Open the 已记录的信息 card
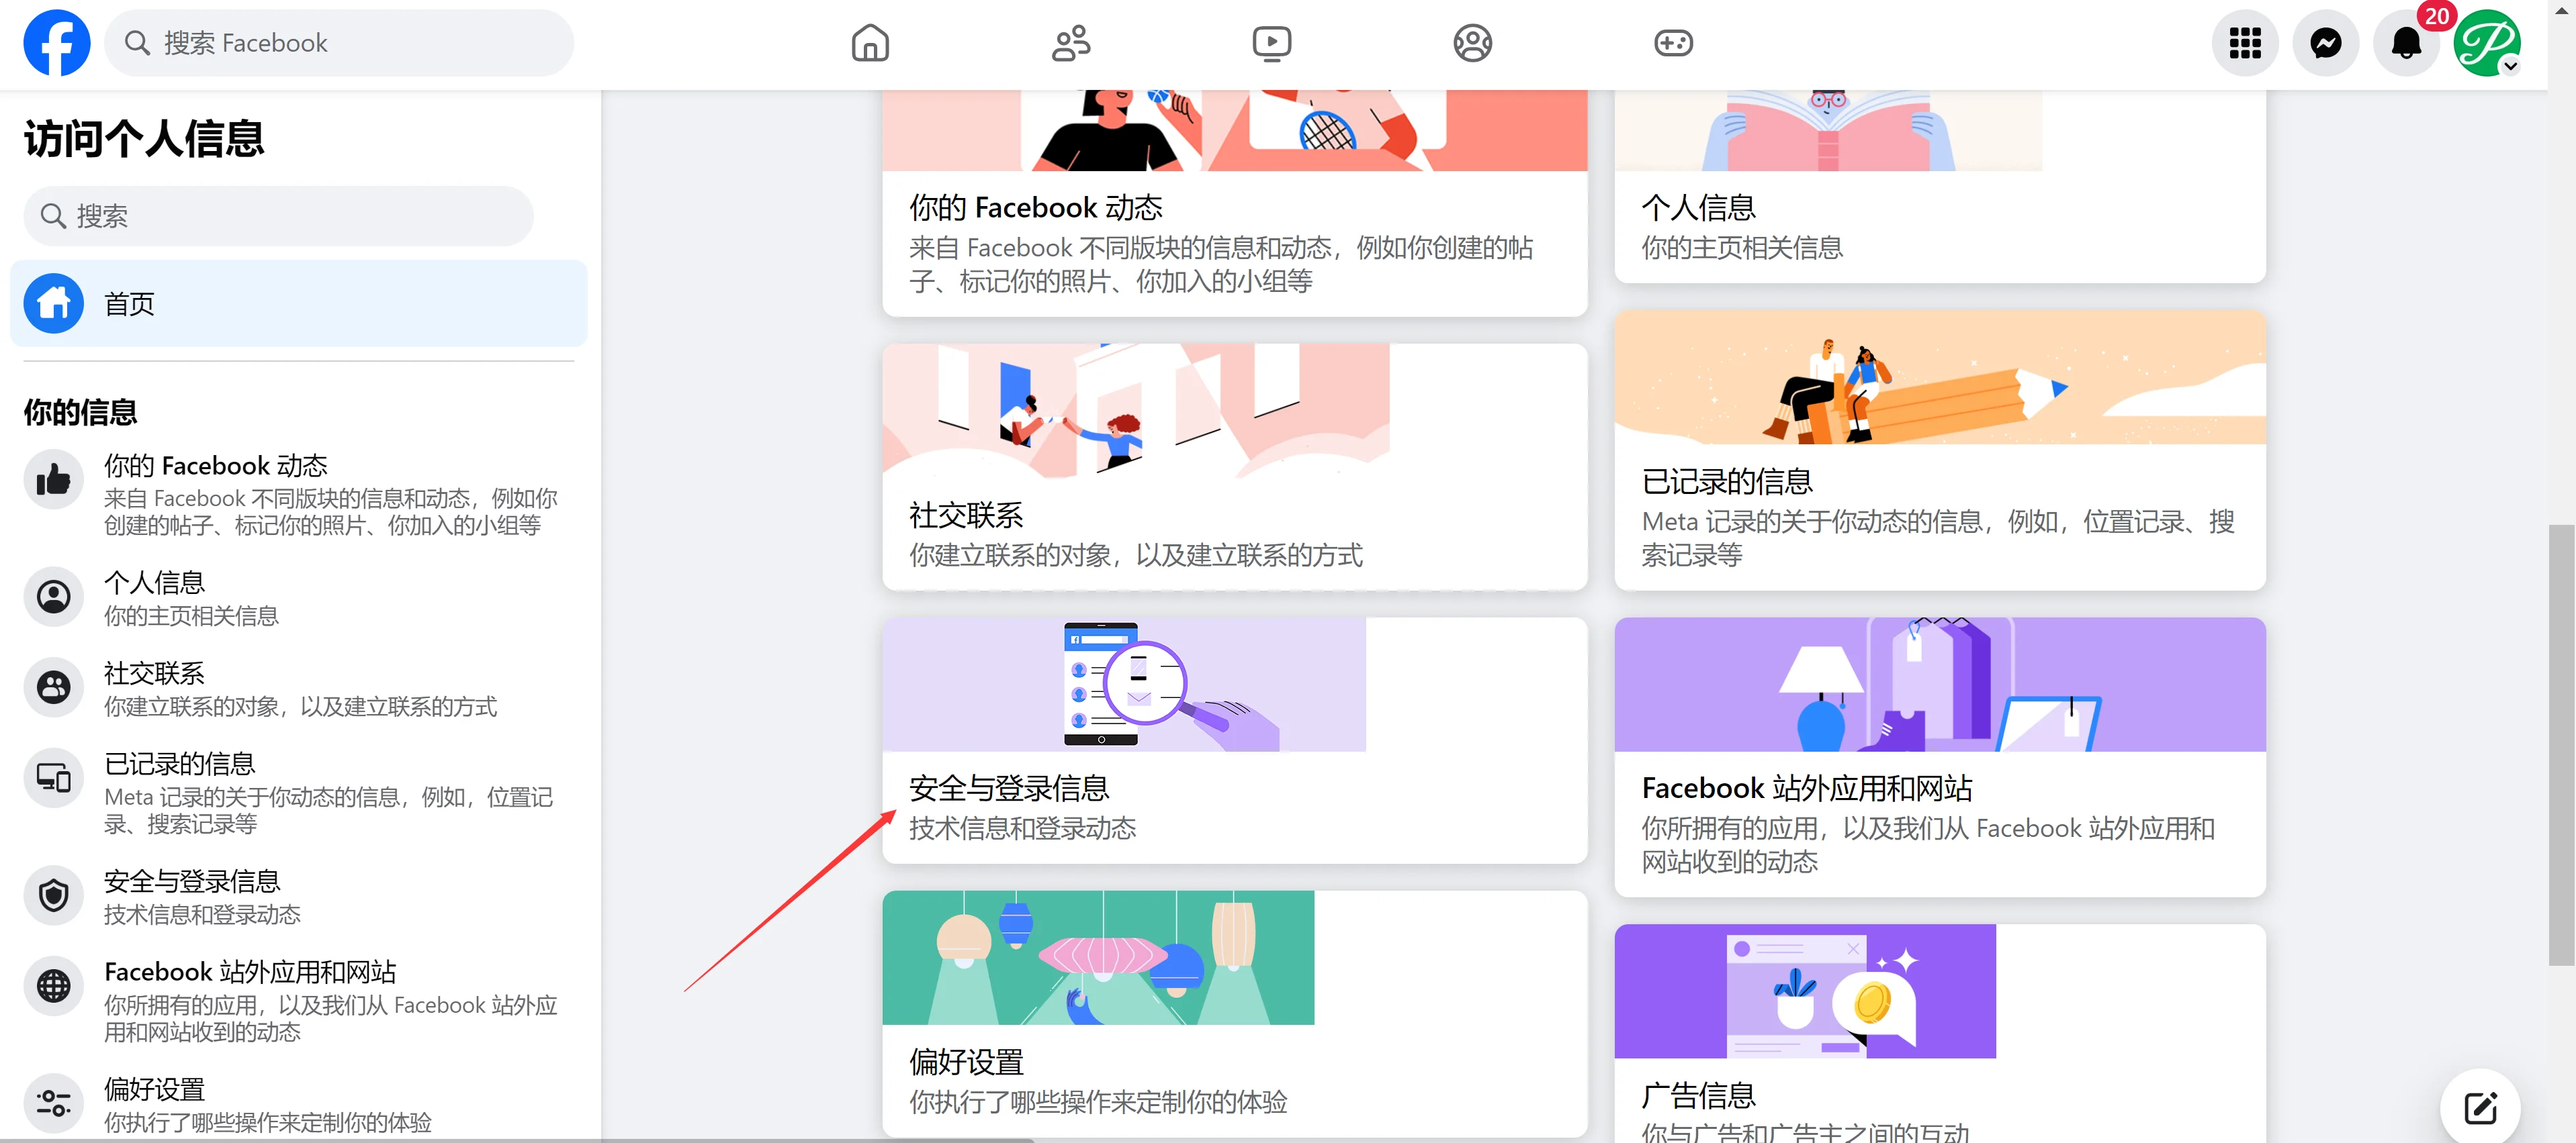Image resolution: width=2576 pixels, height=1143 pixels. [1939, 450]
